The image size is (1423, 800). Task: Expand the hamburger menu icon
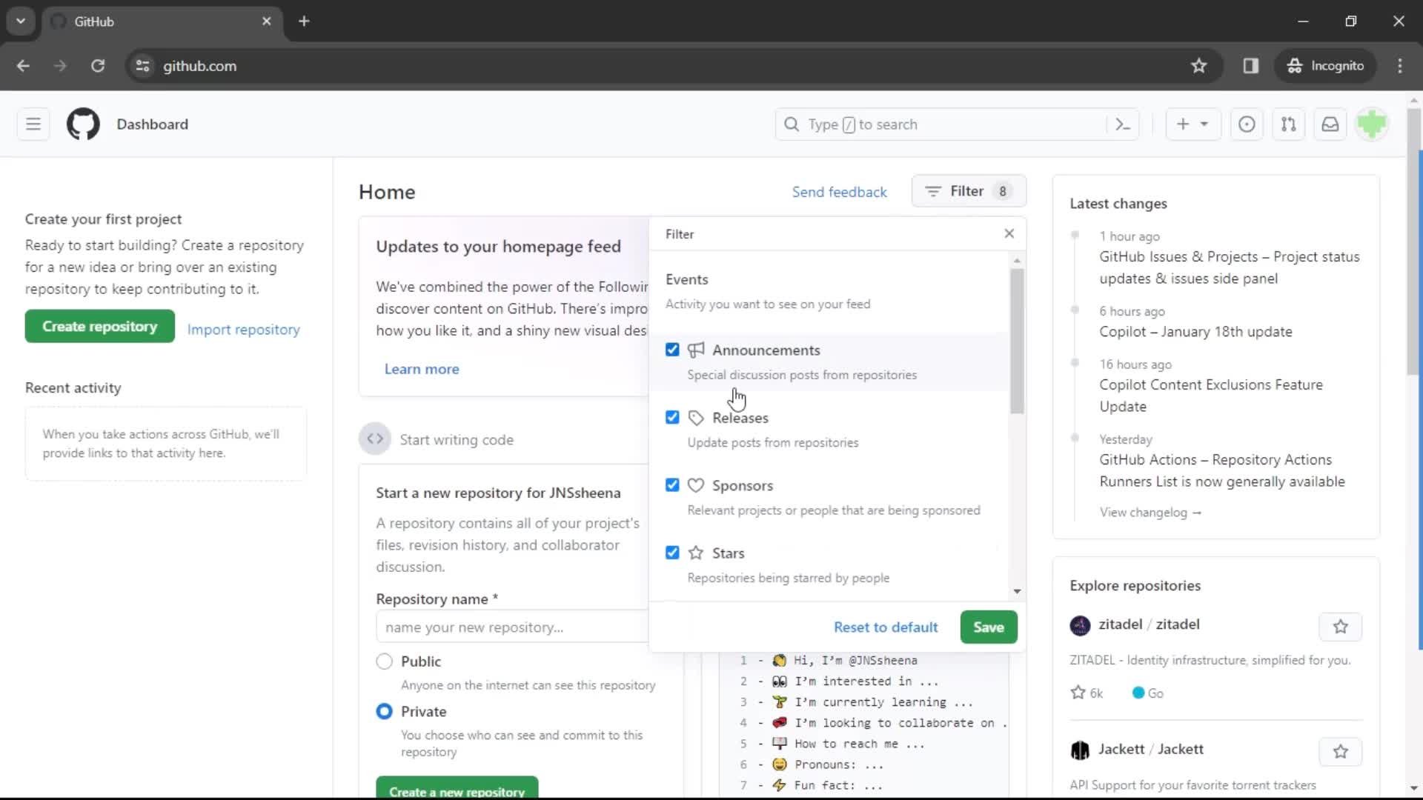pos(33,124)
